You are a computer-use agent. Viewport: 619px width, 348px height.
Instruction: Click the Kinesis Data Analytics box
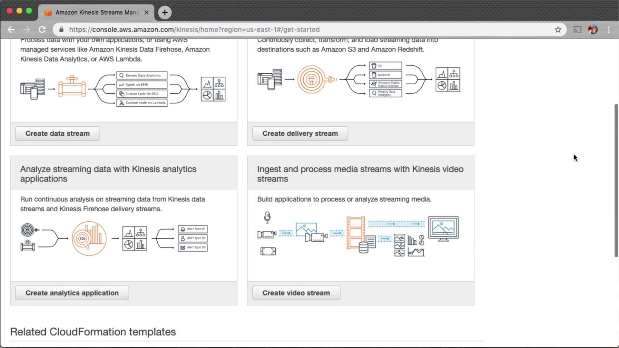[x=142, y=75]
